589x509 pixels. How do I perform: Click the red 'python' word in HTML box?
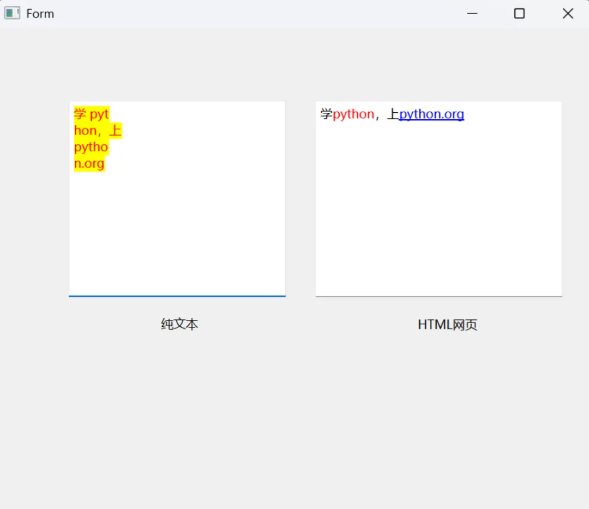coord(353,114)
